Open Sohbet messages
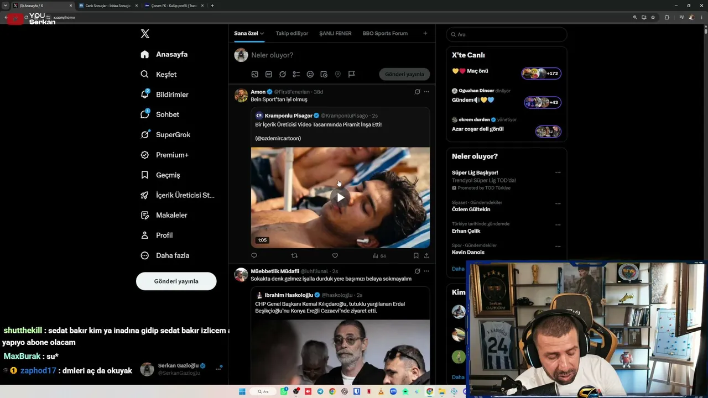 (160, 114)
